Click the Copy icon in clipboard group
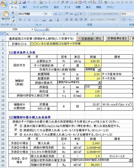This screenshot has width=134, height=168. [13, 17]
